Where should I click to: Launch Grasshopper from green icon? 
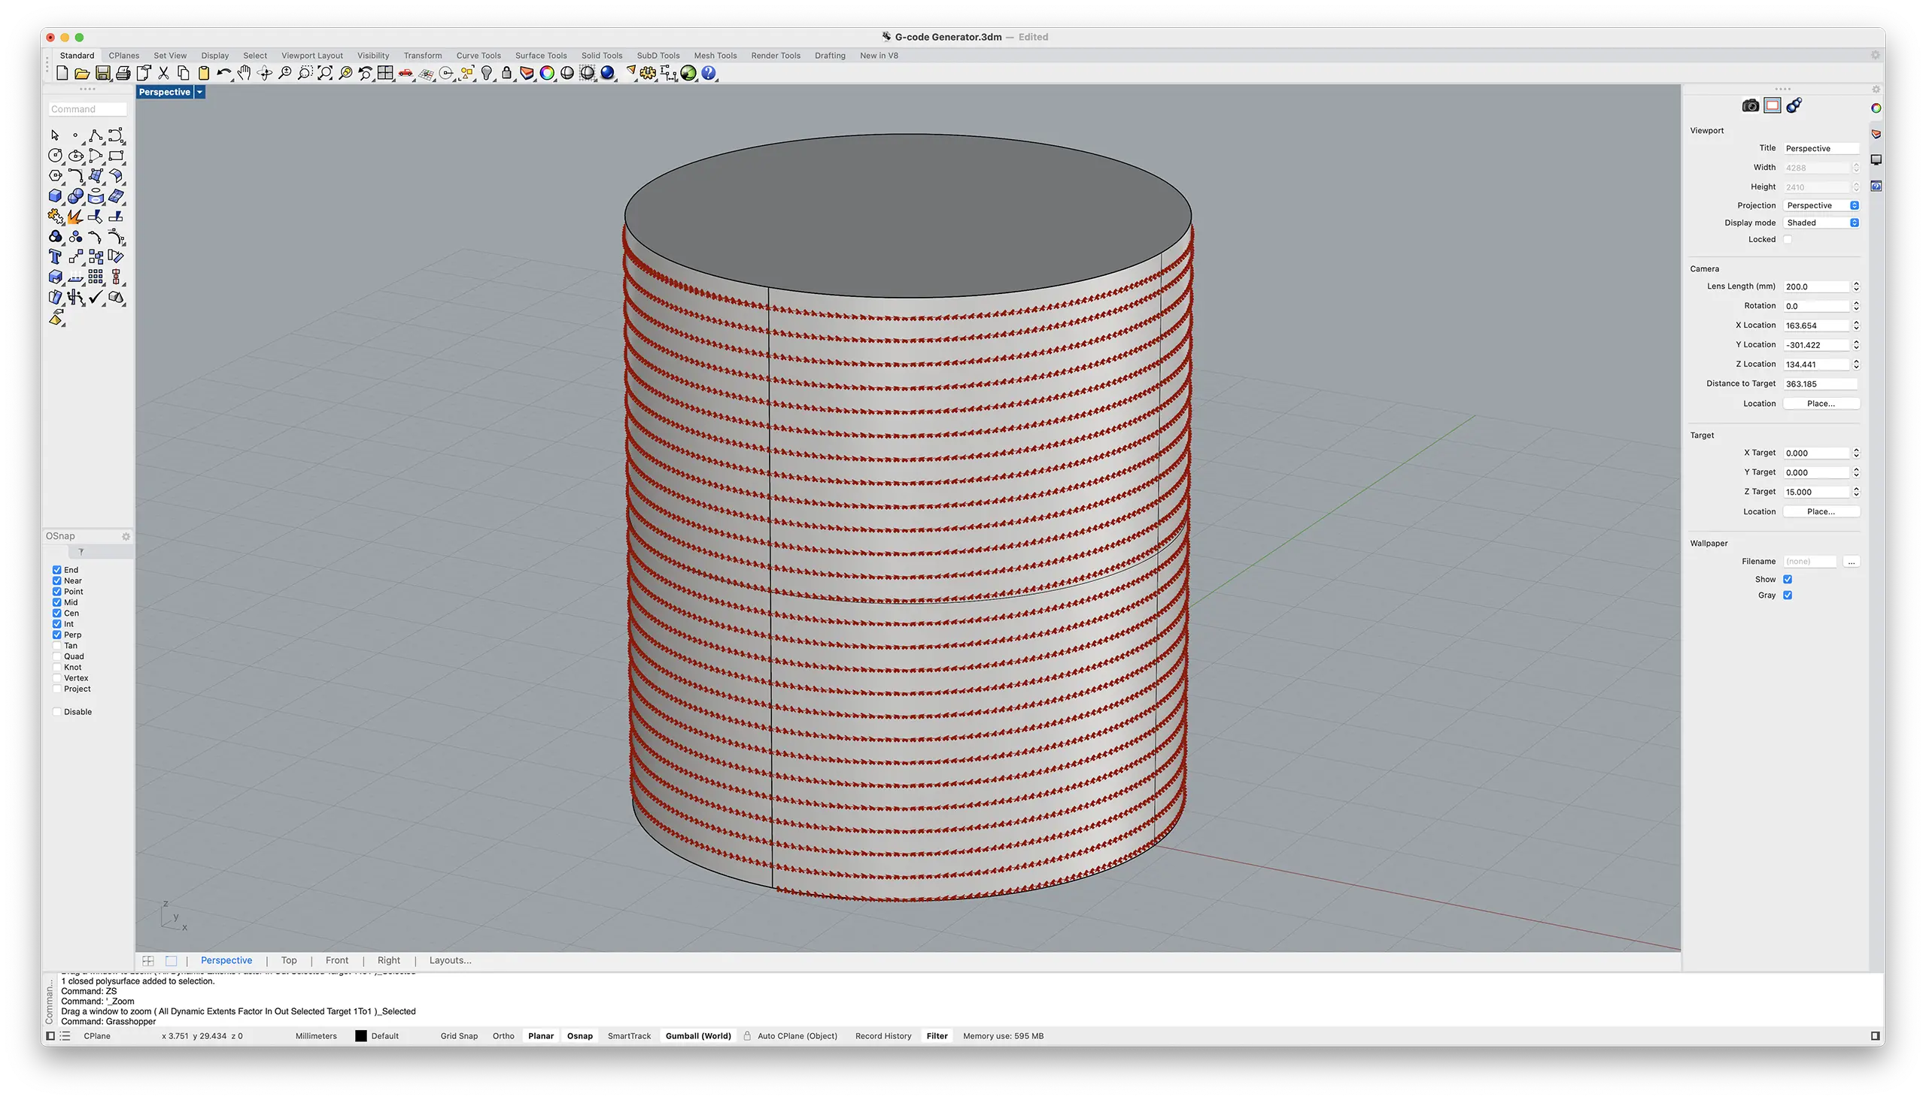click(x=688, y=73)
